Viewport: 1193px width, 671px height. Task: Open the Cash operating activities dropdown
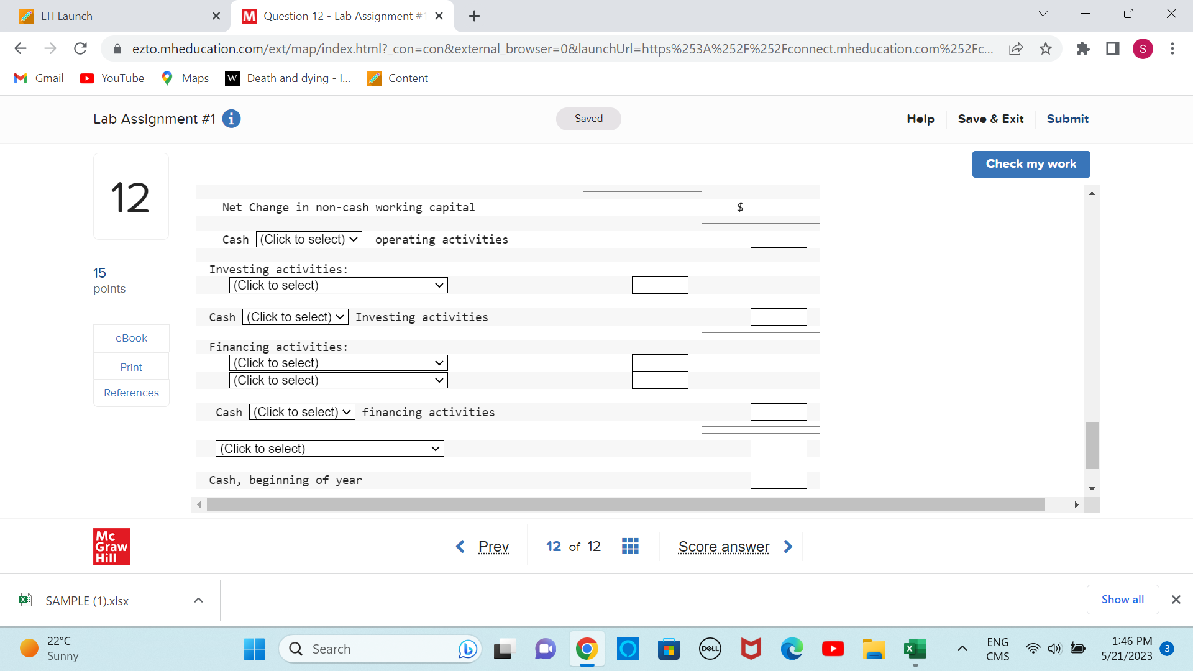(308, 239)
